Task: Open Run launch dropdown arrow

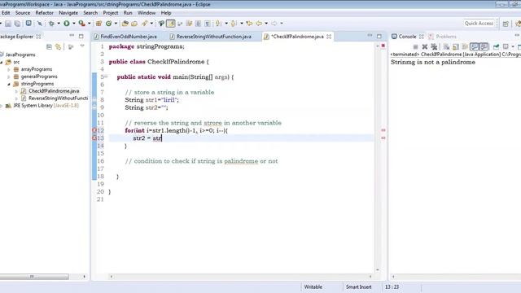Action: (x=74, y=24)
